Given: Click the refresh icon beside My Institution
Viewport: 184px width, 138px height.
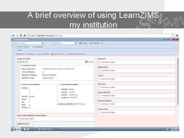Looking at the screenshot, I should point(102,43).
